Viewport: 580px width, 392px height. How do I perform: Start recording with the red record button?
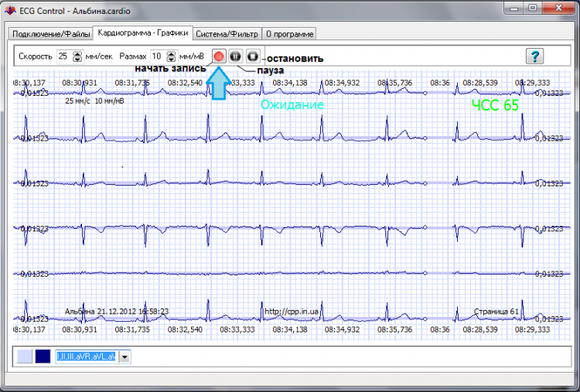coord(219,56)
